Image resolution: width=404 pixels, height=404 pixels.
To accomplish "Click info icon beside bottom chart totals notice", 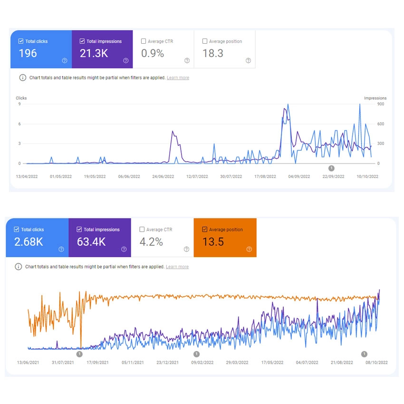I will click(x=18, y=267).
